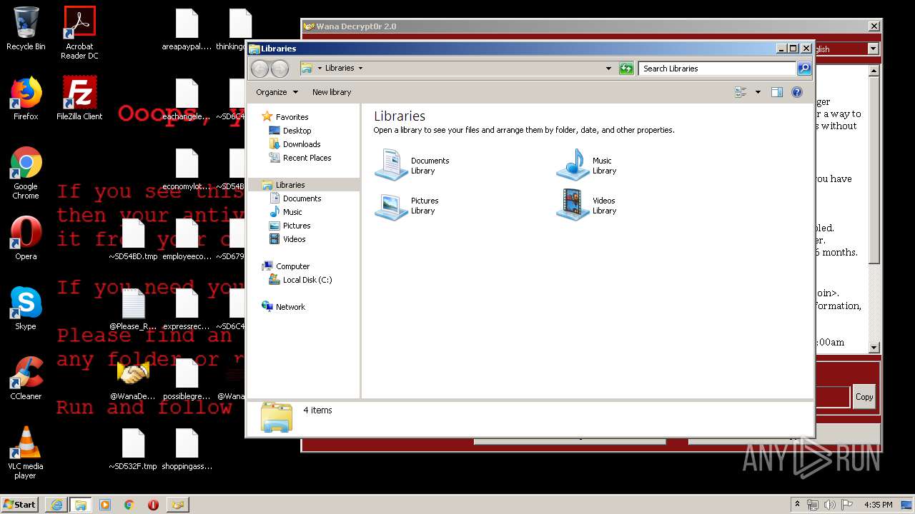The height and width of the screenshot is (514, 915).
Task: Click Opera icon in taskbar
Action: point(153,505)
